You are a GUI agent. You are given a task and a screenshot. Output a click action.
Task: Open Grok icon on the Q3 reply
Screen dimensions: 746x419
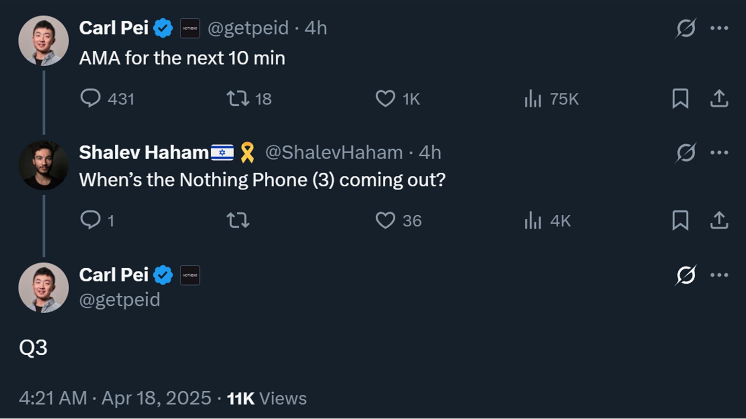pyautogui.click(x=685, y=275)
